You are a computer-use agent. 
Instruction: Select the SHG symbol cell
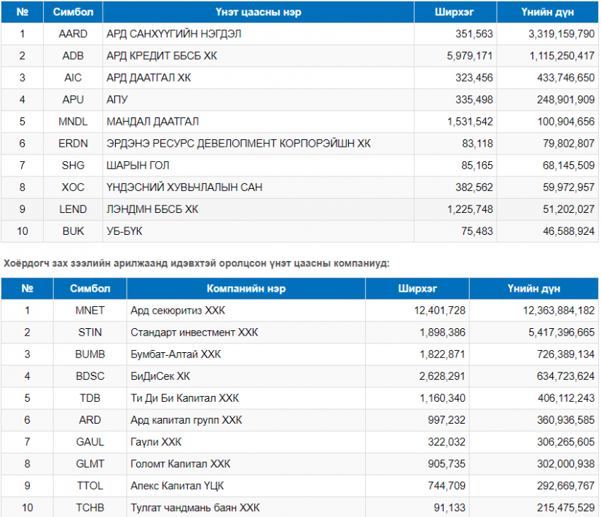[73, 165]
